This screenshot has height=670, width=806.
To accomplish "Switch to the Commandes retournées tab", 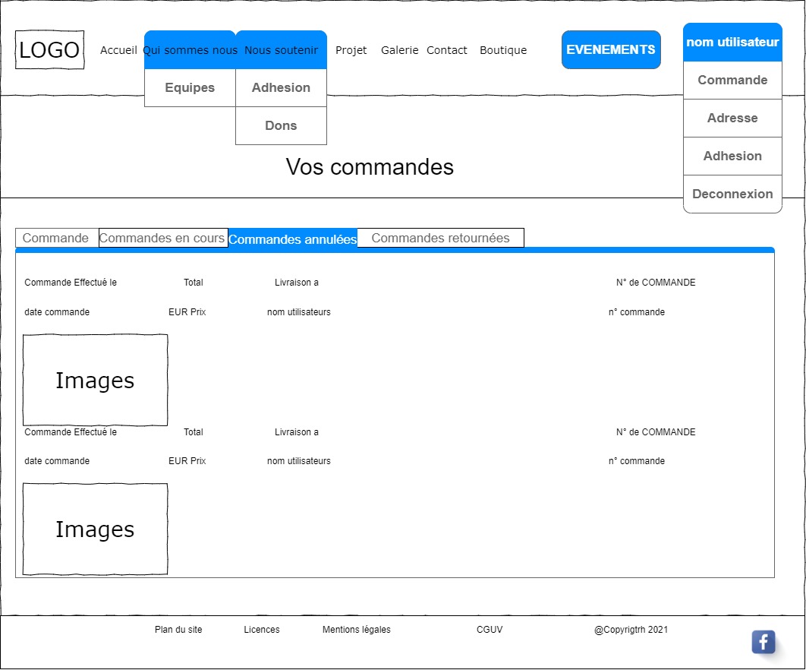I will pos(440,238).
